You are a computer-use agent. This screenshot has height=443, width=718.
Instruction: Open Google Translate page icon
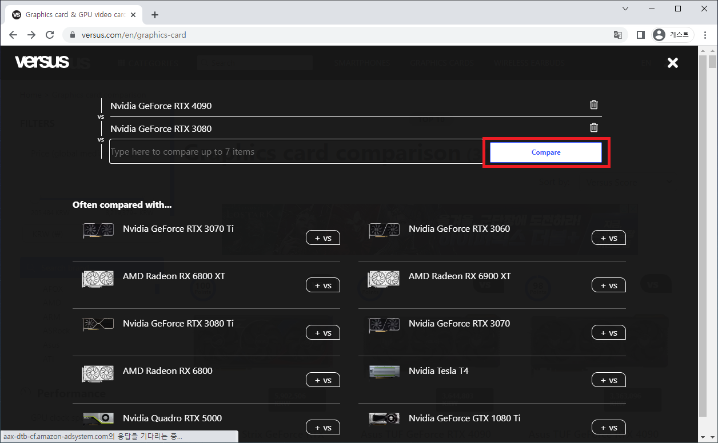(x=617, y=35)
